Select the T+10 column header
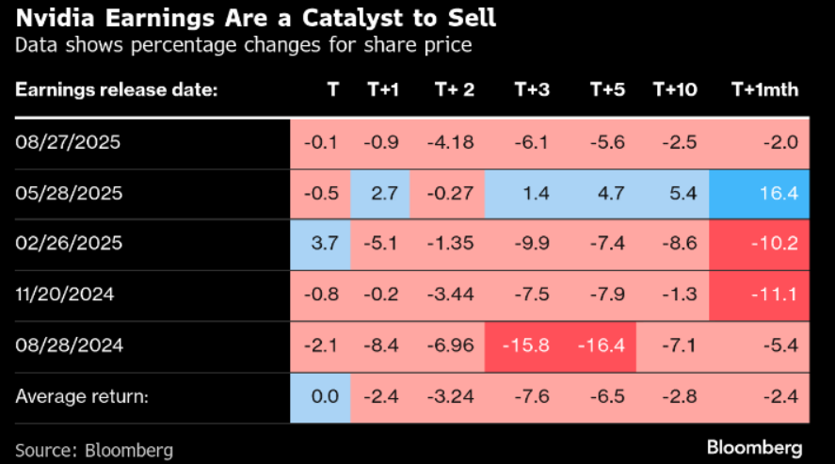The width and height of the screenshot is (835, 464). [x=674, y=89]
